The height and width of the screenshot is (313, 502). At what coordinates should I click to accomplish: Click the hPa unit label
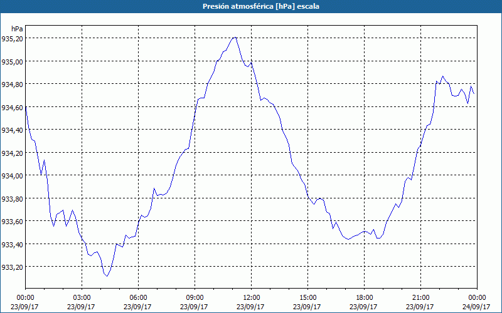17,29
